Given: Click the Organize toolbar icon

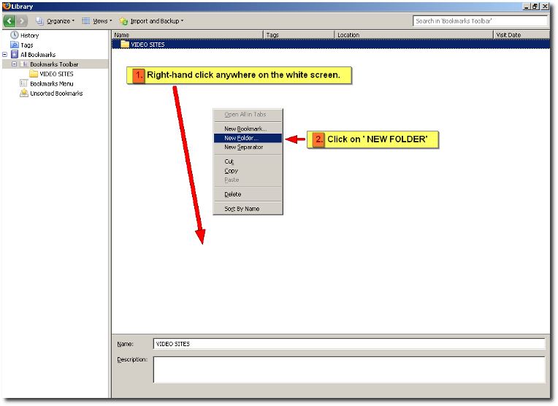Looking at the screenshot, I should 39,21.
